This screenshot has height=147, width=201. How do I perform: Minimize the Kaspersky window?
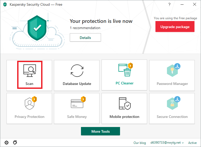182,4
